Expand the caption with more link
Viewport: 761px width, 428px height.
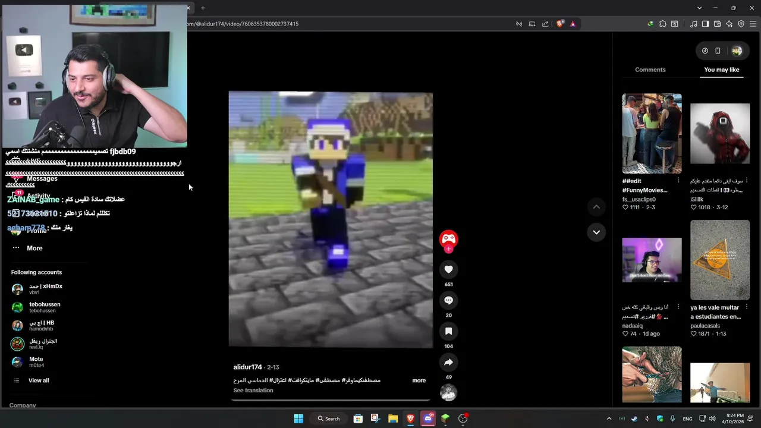[419, 380]
